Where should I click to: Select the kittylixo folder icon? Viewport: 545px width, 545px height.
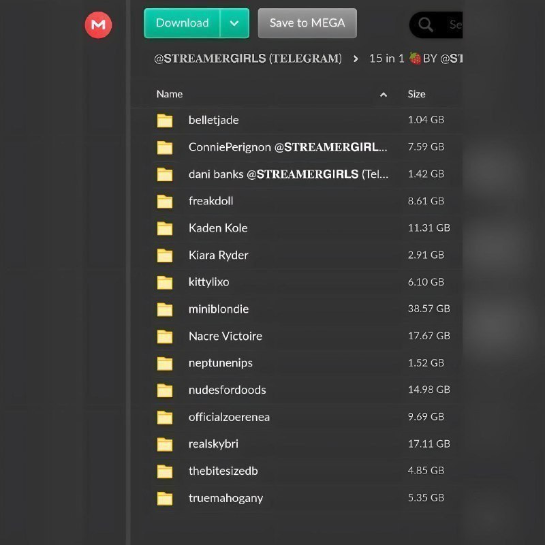coord(165,282)
